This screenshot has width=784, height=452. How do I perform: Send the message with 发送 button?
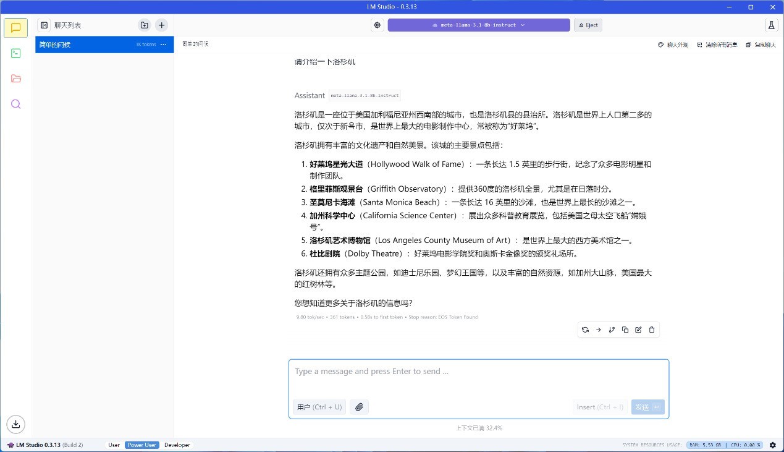click(648, 407)
